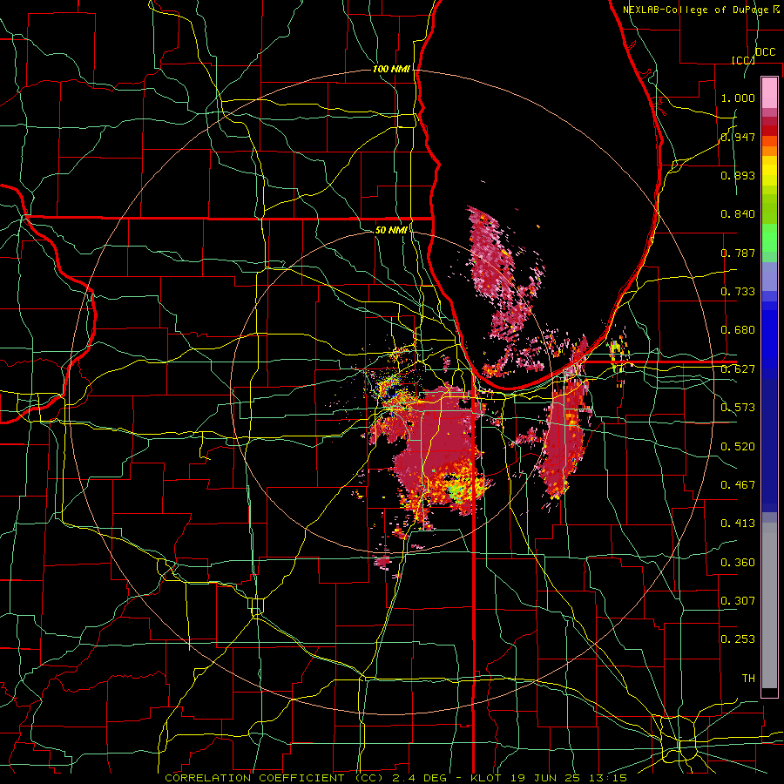The height and width of the screenshot is (784, 784).
Task: Click the 0.627 scale value
Action: 738,369
